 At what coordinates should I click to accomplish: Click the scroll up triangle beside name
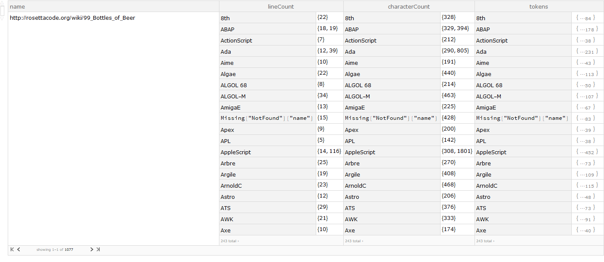[2, 3]
